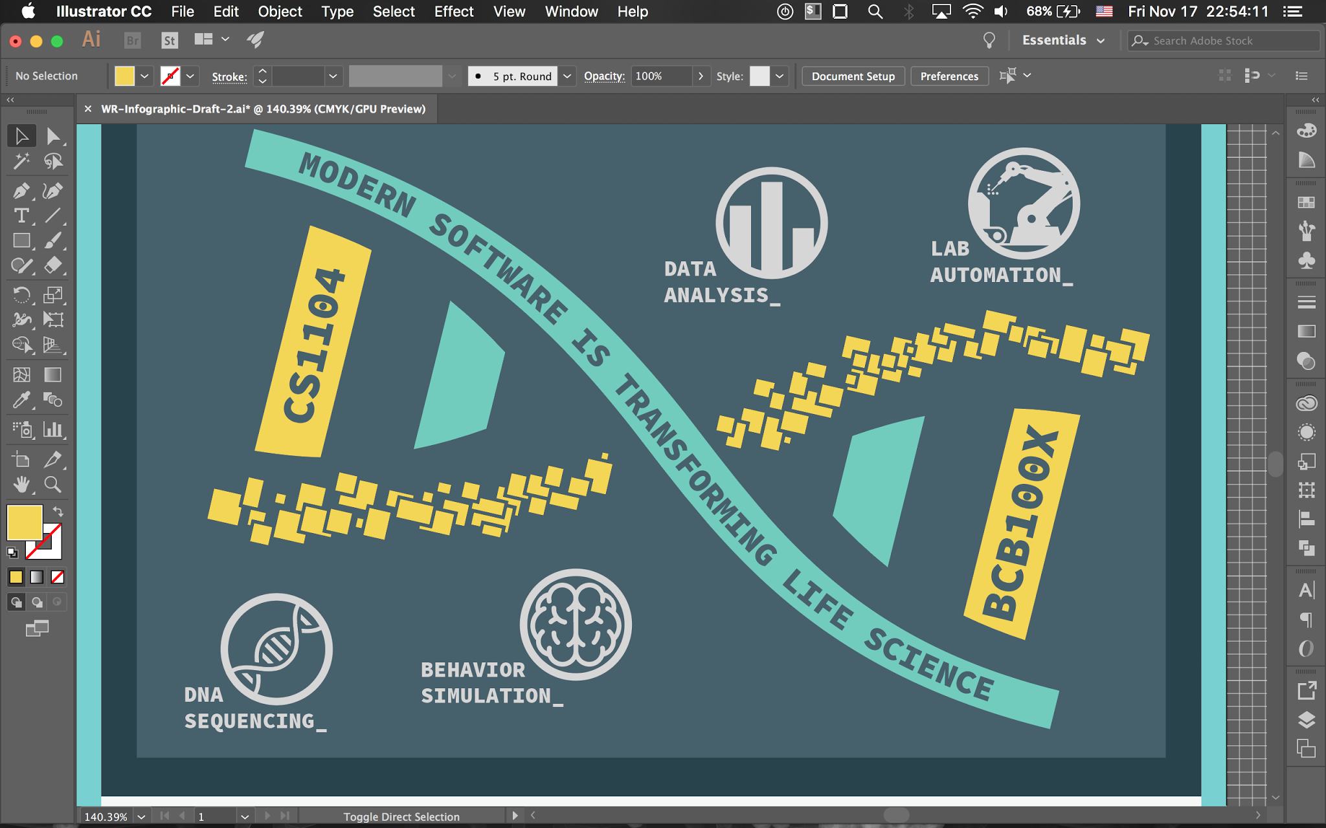This screenshot has width=1326, height=828.
Task: Select the WR-Infographic-Draft-2.ai document tab
Action: (263, 109)
